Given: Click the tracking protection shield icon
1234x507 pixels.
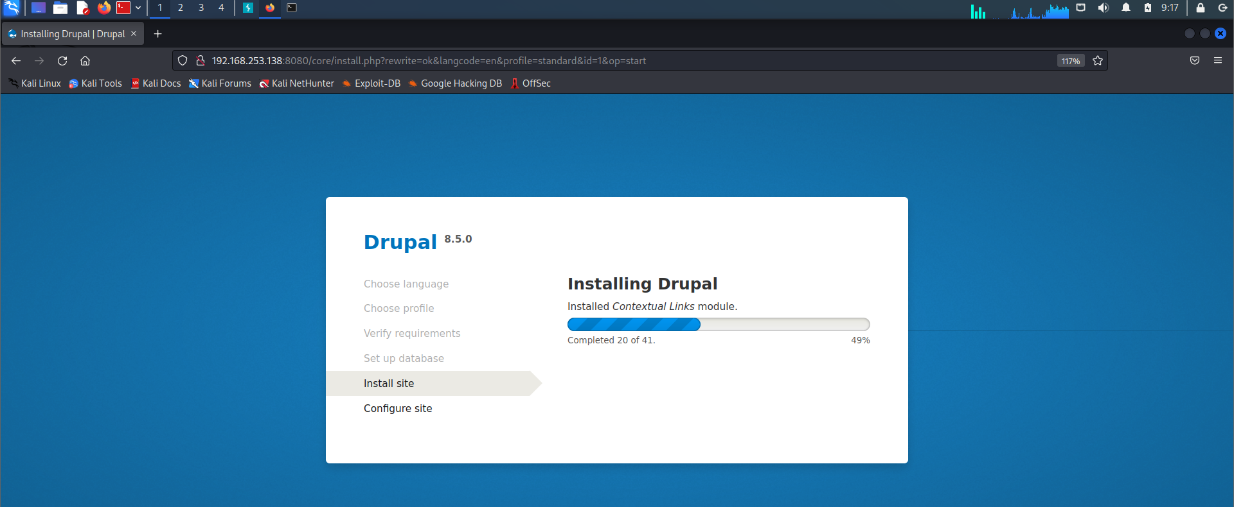Looking at the screenshot, I should tap(183, 60).
